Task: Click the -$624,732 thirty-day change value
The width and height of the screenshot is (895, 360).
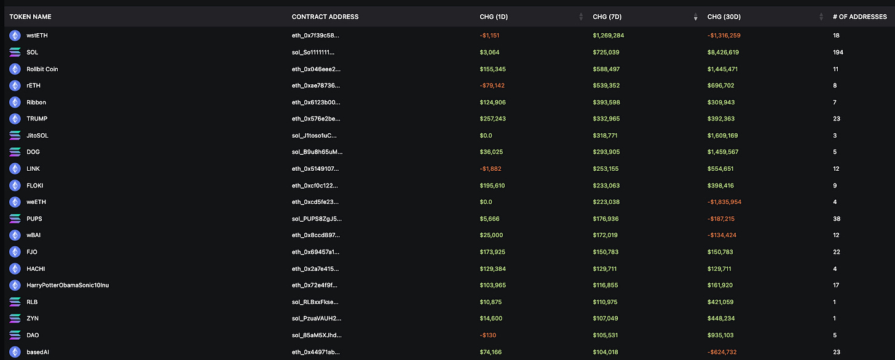Action: tap(722, 351)
